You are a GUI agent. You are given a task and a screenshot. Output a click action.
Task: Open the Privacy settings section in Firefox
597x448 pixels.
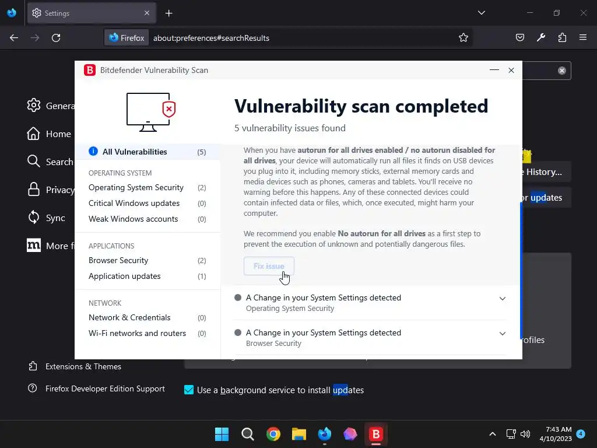(50, 190)
